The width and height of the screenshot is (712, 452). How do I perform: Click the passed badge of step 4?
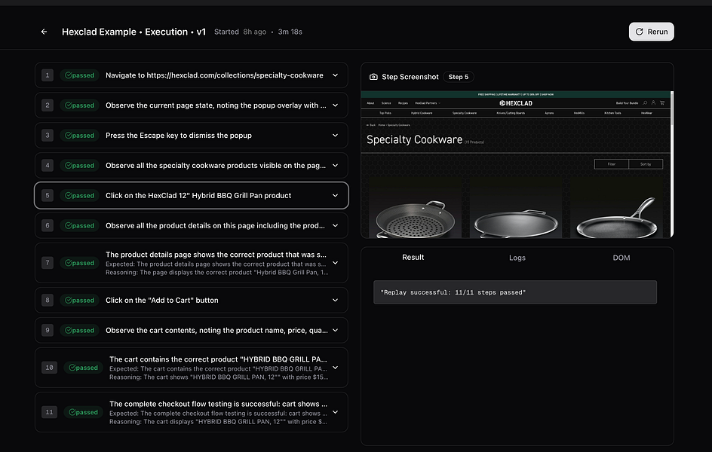79,166
